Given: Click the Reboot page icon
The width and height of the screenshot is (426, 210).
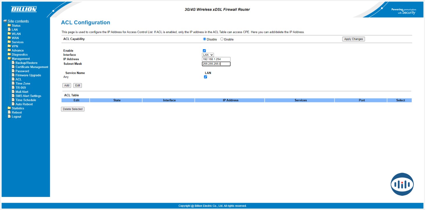Looking at the screenshot, I should (9, 113).
